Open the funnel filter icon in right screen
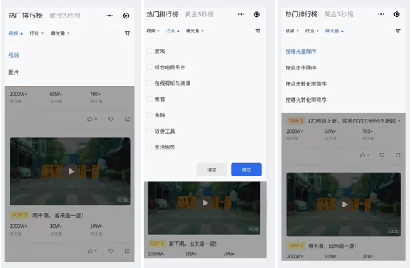 tap(398, 31)
